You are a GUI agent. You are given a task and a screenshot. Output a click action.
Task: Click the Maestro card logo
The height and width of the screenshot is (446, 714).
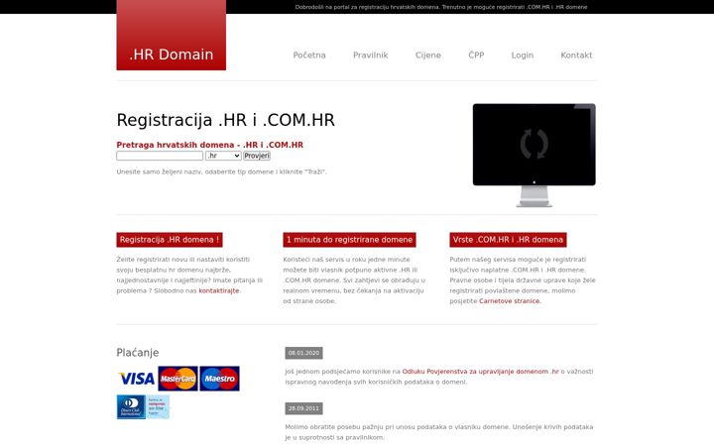(x=219, y=379)
